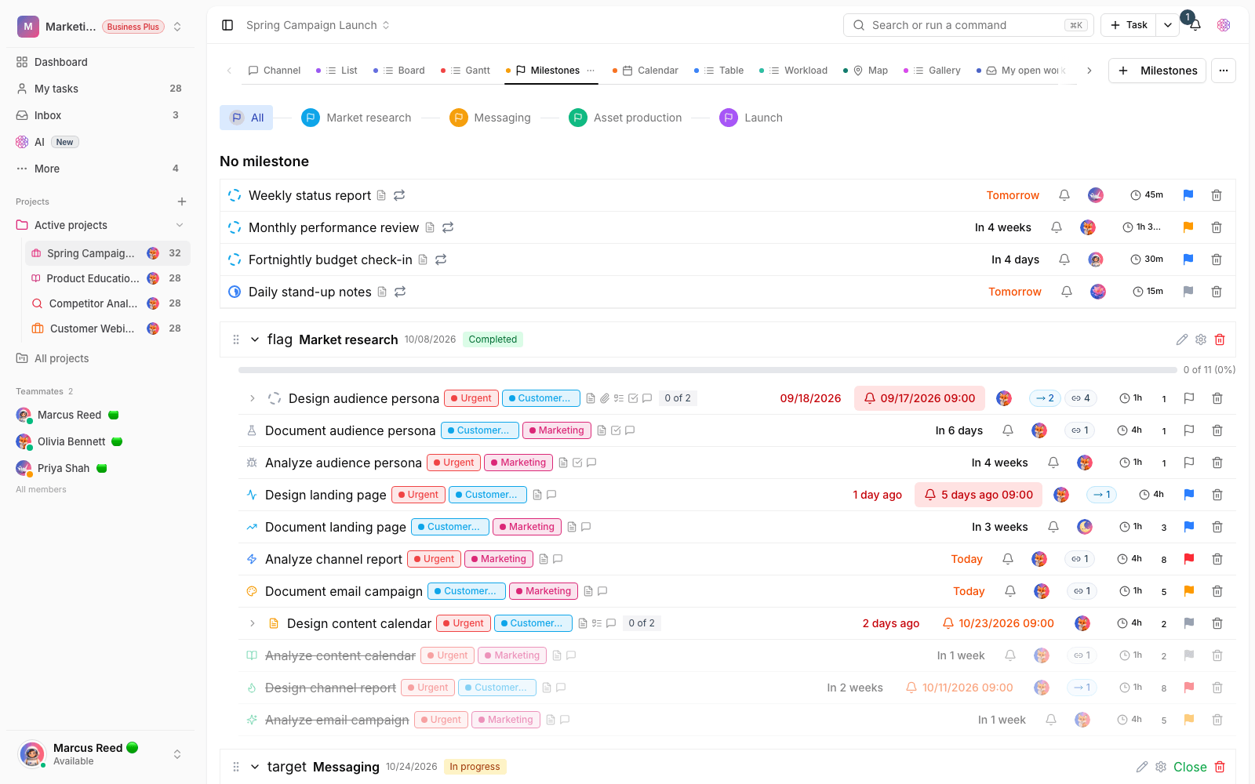The width and height of the screenshot is (1255, 784).
Task: Delete the Market research milestone
Action: 1220,339
